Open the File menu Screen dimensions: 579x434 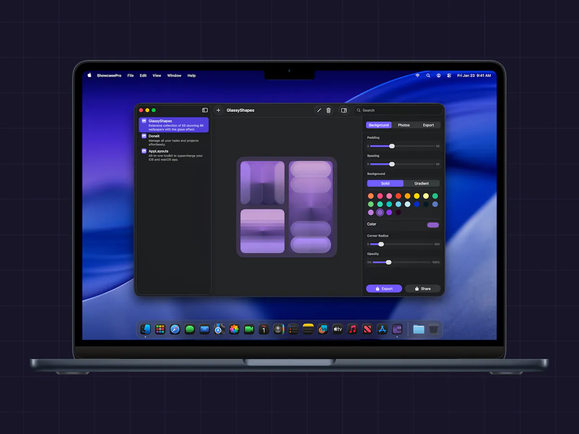coord(130,76)
